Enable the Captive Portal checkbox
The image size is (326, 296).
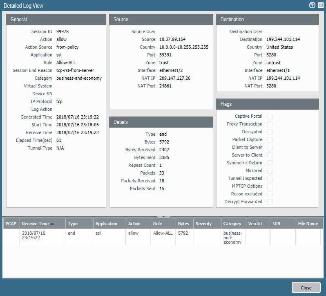(x=270, y=117)
